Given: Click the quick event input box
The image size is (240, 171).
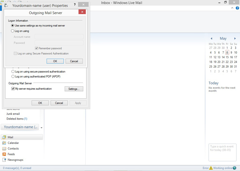Looking at the screenshot, I should pyautogui.click(x=222, y=152).
